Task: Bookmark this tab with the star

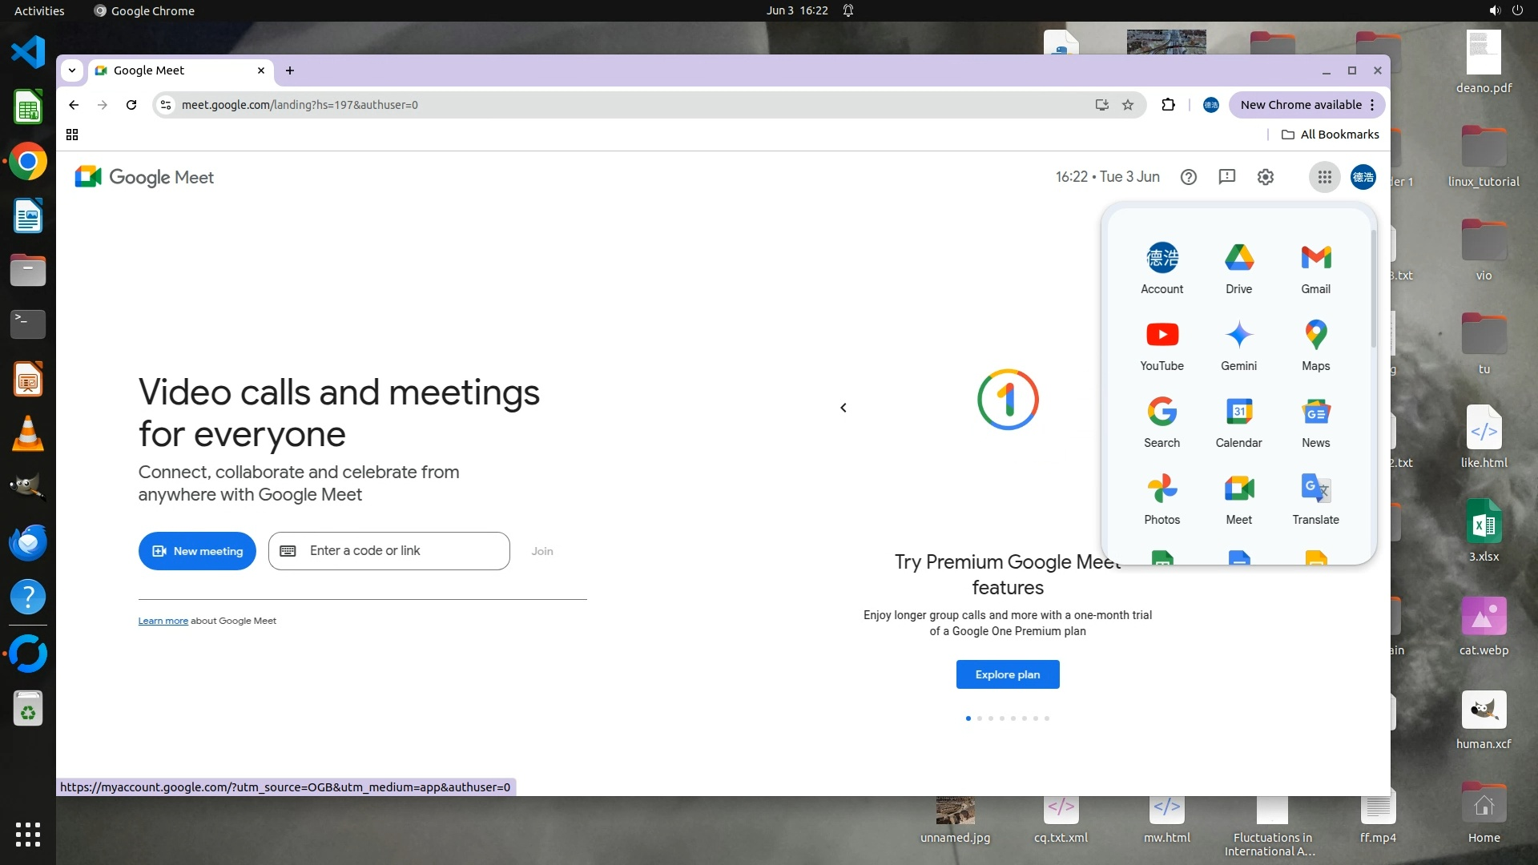Action: coord(1128,105)
